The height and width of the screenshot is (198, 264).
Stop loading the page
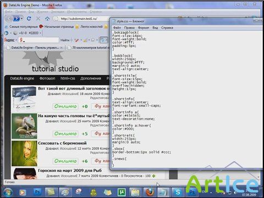[x=38, y=19]
